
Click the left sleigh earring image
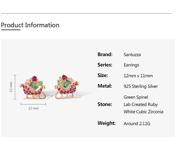[x=33, y=87]
